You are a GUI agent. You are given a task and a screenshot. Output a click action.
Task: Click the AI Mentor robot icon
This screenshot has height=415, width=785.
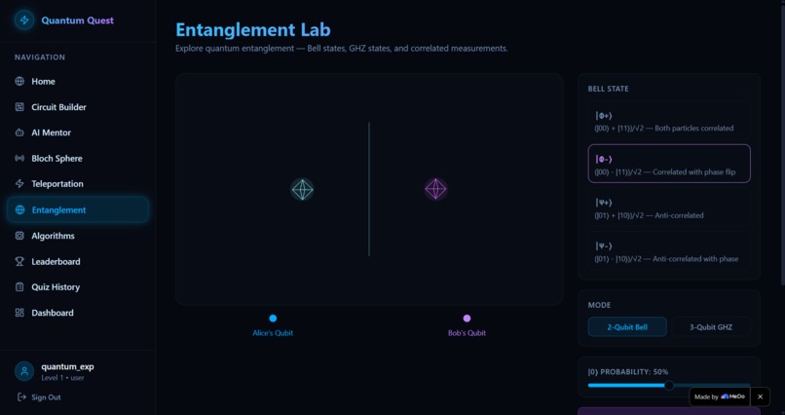click(x=19, y=132)
